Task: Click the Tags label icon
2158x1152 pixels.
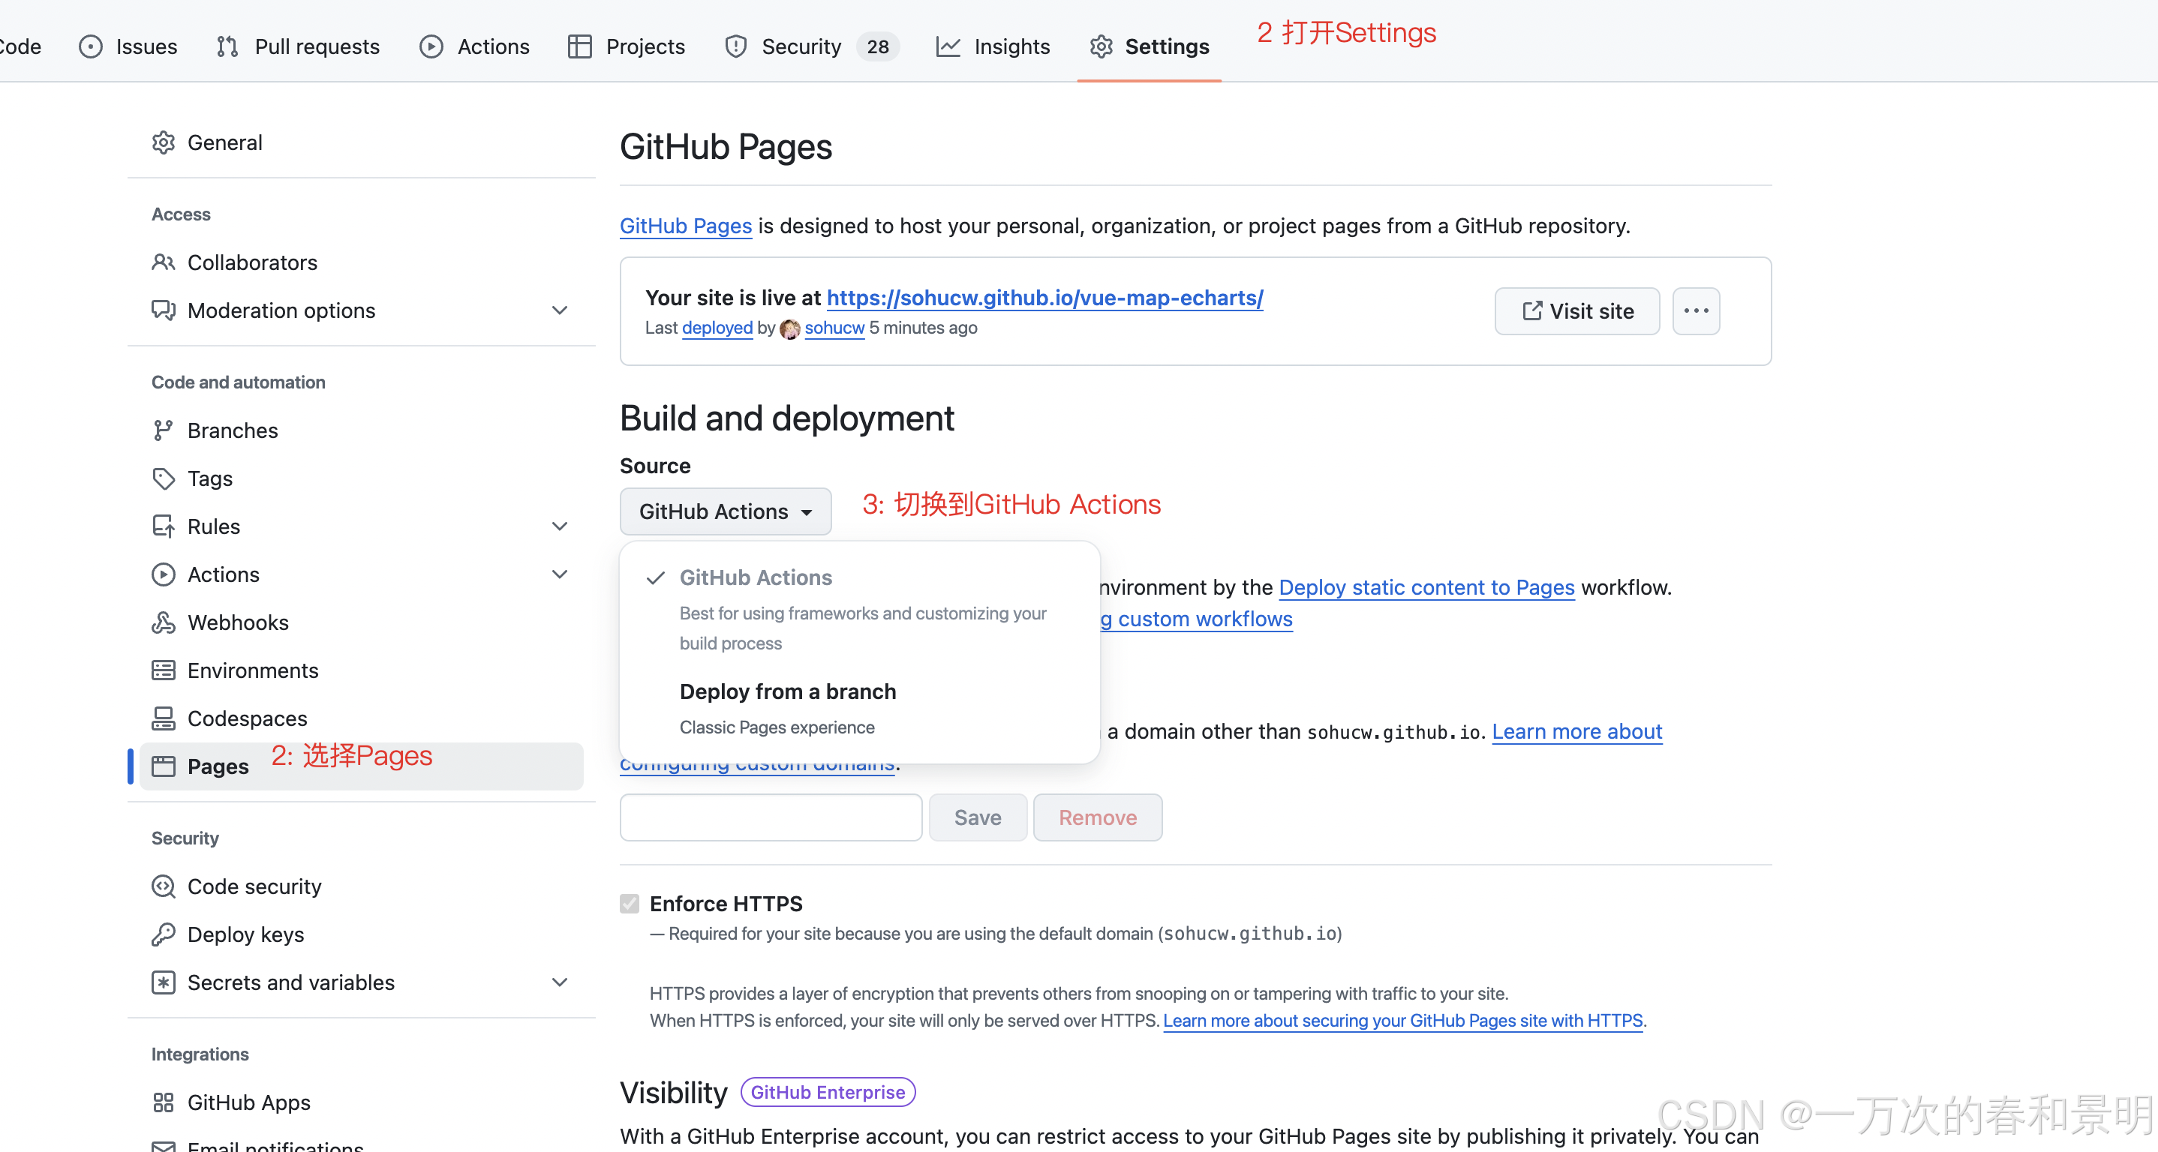Action: (x=164, y=478)
